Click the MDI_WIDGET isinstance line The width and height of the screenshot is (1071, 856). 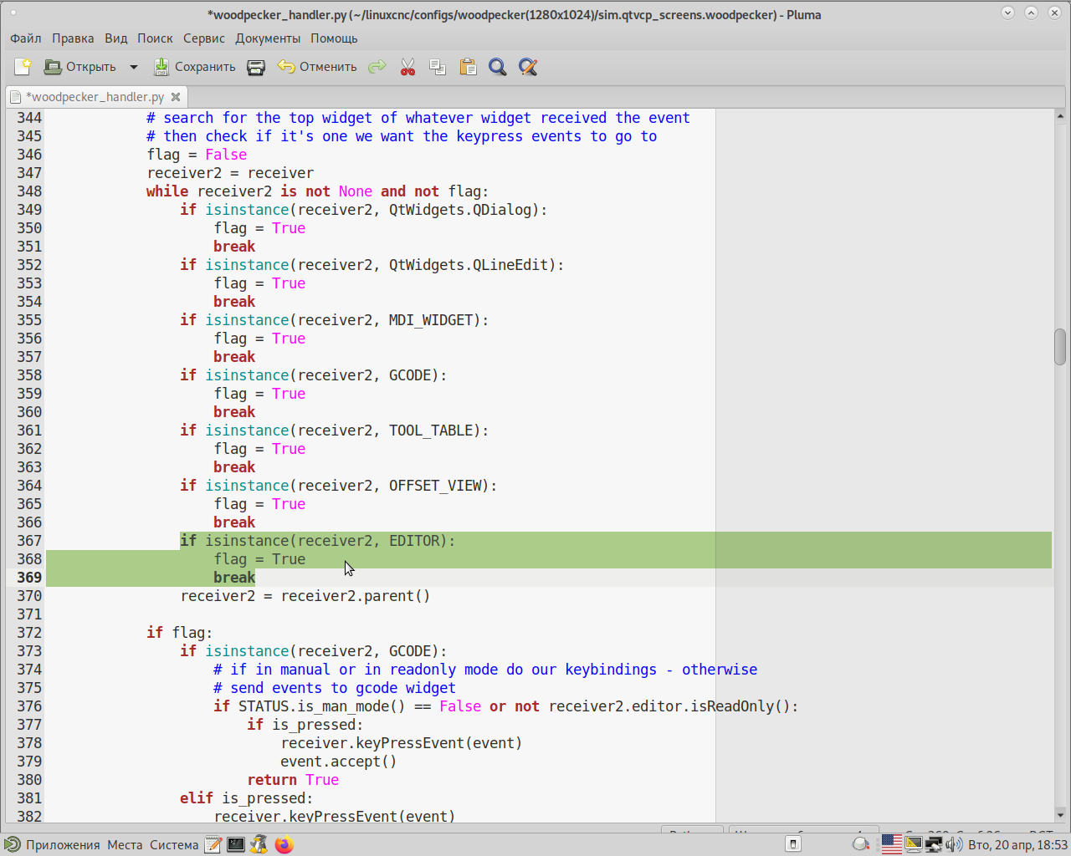pyautogui.click(x=335, y=320)
